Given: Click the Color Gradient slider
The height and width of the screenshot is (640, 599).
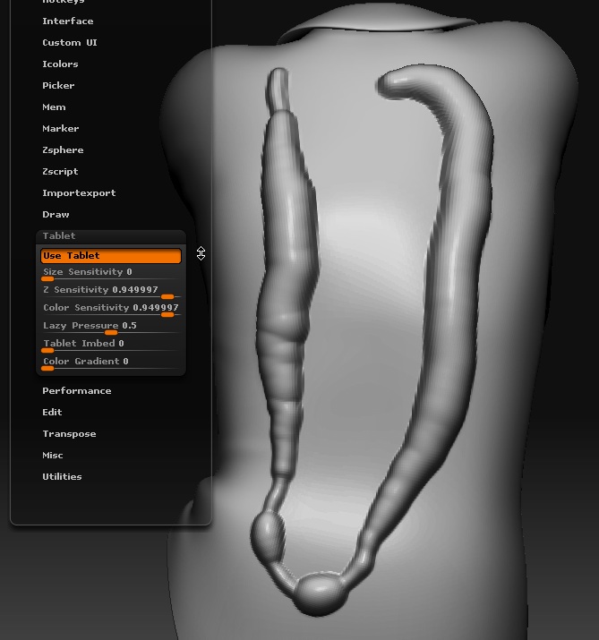Looking at the screenshot, I should [111, 363].
